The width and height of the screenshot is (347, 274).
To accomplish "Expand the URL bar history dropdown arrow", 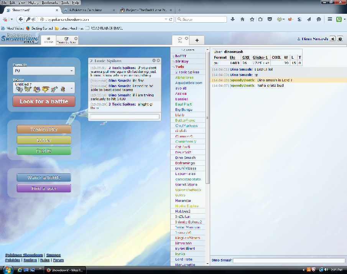I will point(166,20).
